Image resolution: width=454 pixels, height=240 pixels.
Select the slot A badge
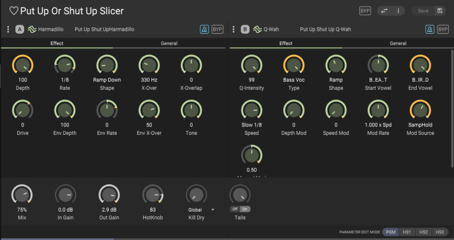[20, 29]
